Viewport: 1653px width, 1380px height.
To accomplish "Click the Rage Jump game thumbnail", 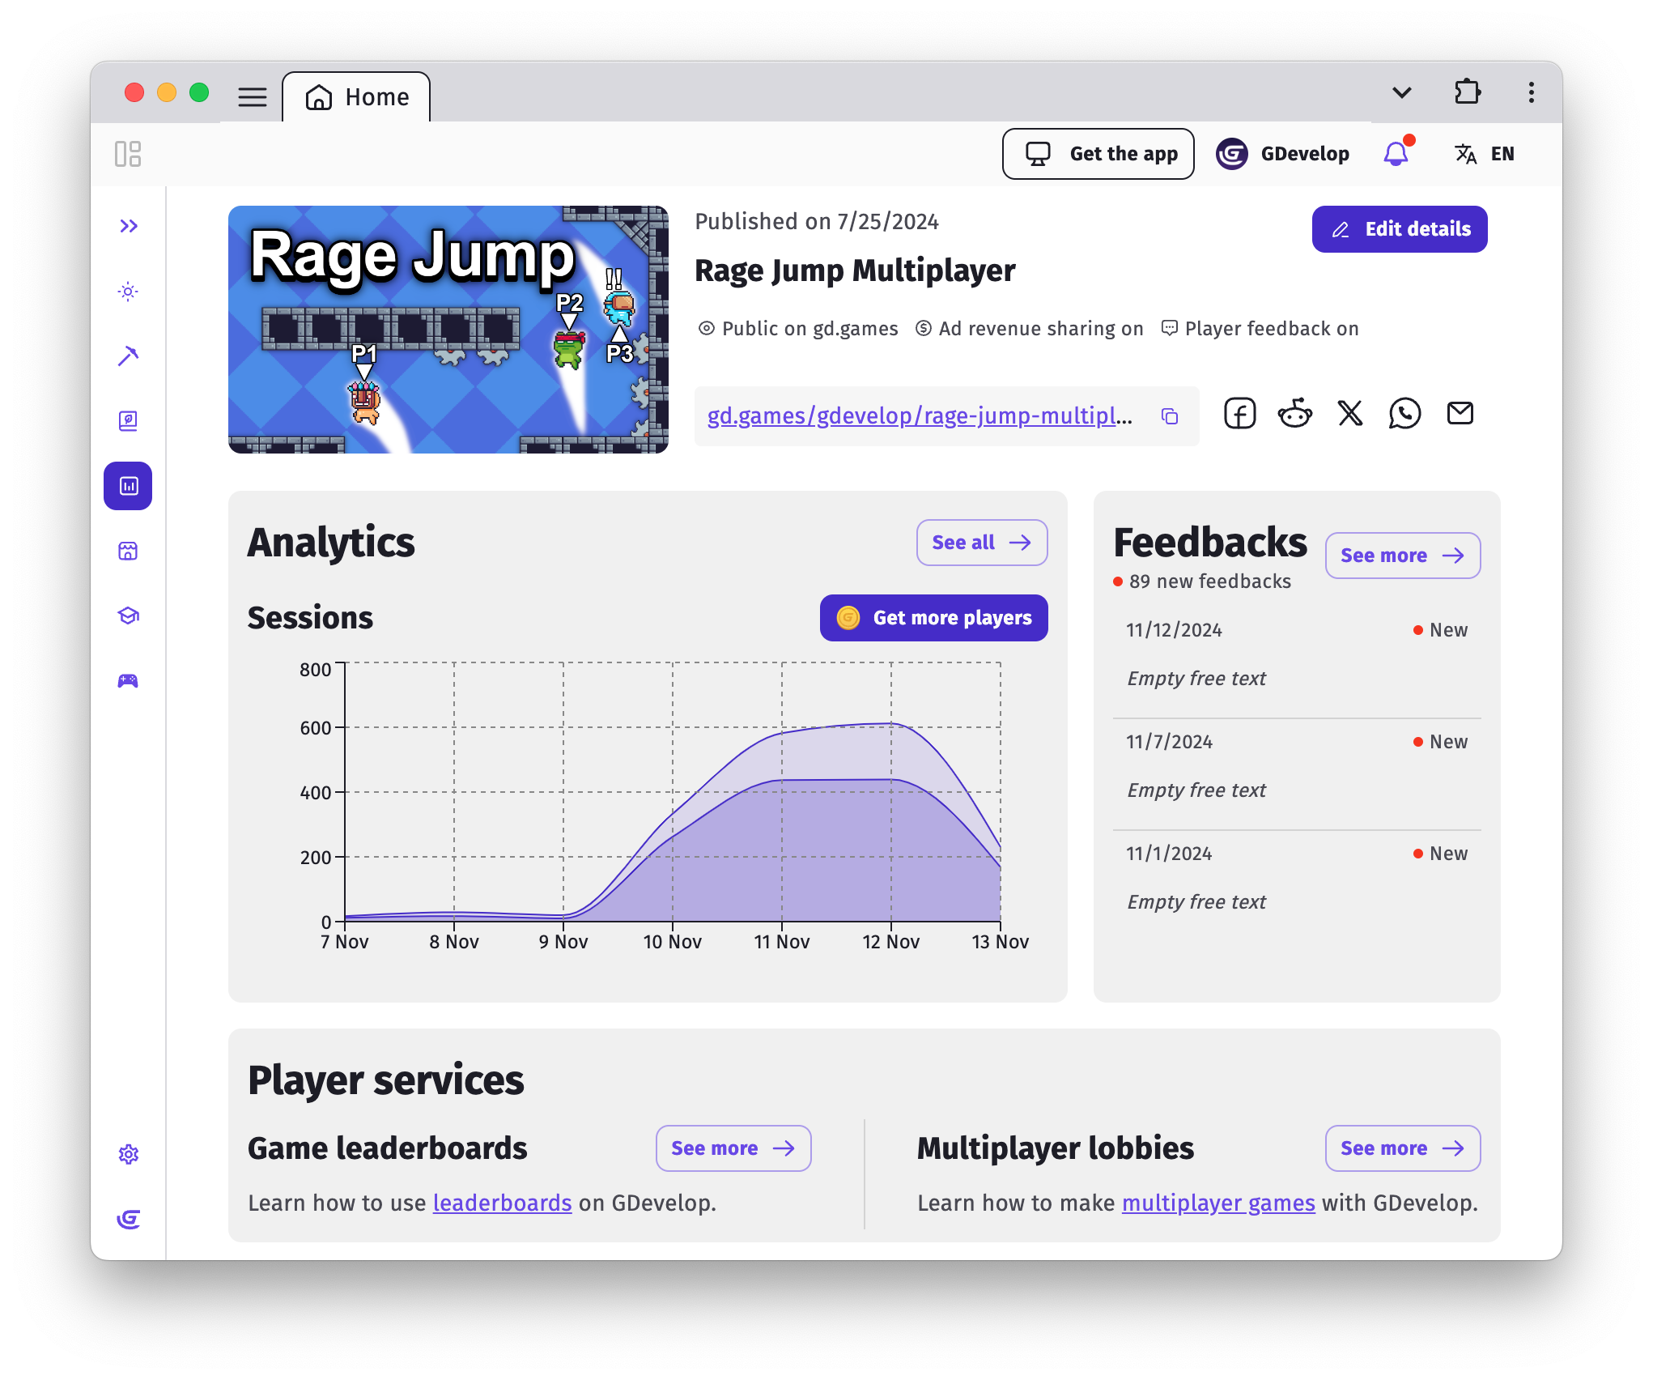I will (448, 330).
